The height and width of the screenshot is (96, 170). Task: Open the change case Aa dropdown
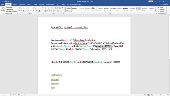tap(39, 8)
